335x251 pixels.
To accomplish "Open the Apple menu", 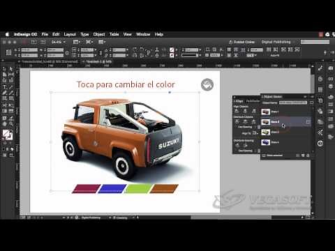I will [x=7, y=34].
